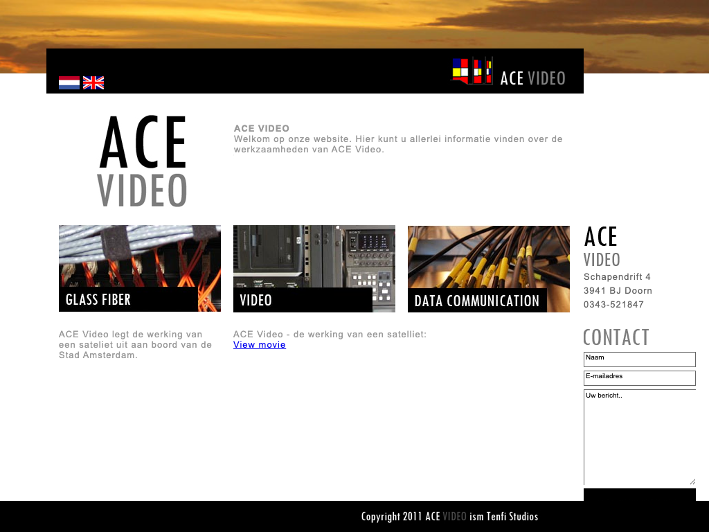Switch language with the Dutch flag

click(69, 83)
